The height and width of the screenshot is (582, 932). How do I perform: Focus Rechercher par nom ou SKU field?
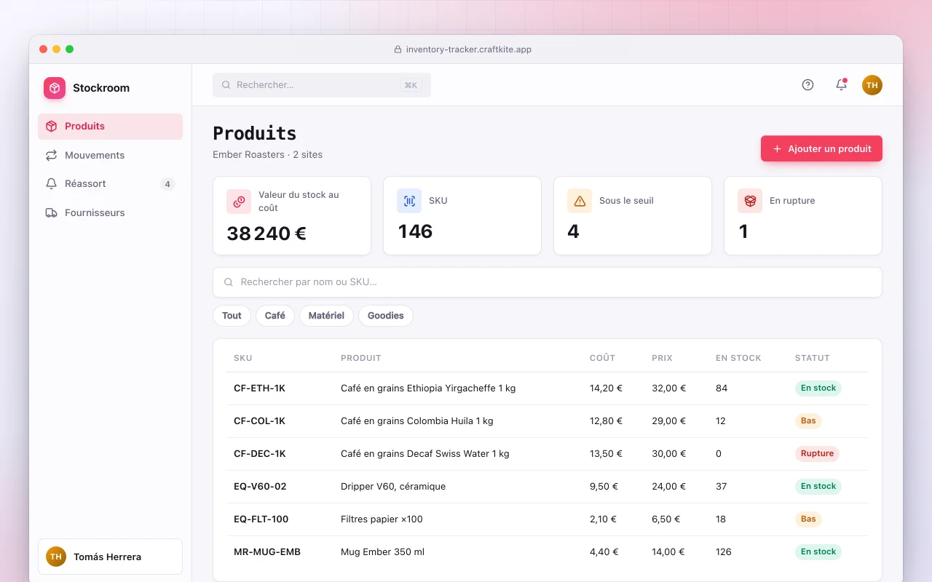coord(548,282)
